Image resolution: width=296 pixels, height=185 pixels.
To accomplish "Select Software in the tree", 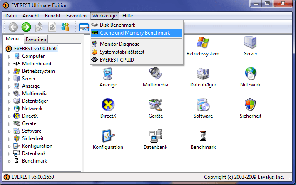I will (32, 131).
